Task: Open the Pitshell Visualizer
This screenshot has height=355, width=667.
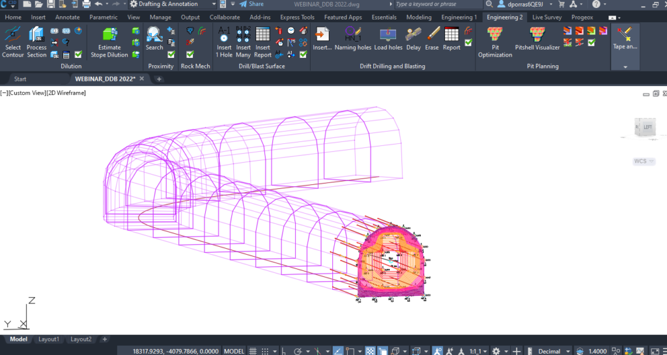Action: [x=537, y=38]
